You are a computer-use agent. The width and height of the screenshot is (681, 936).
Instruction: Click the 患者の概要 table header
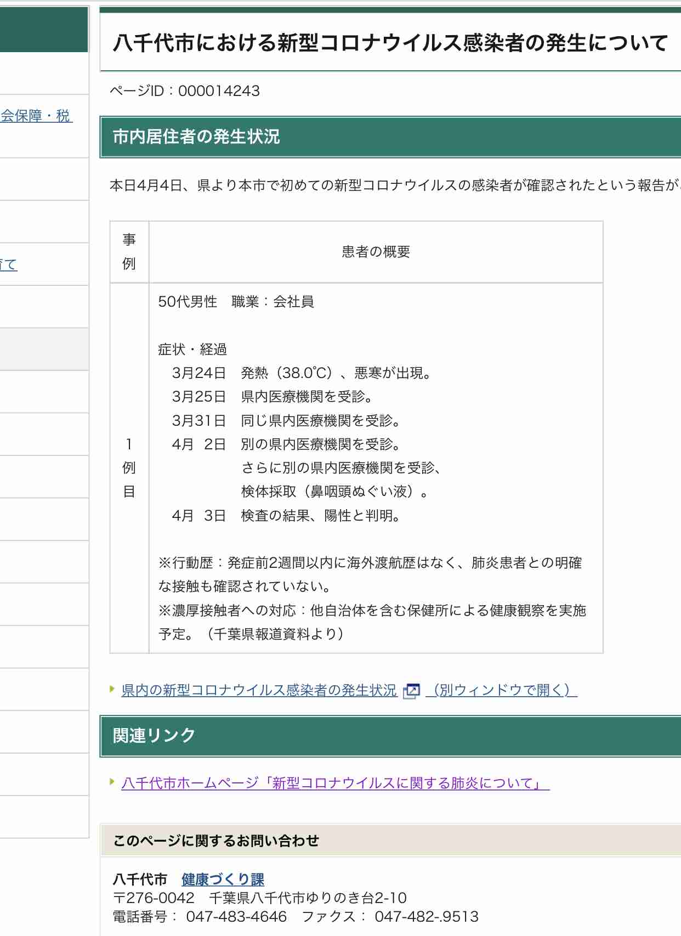pos(376,252)
